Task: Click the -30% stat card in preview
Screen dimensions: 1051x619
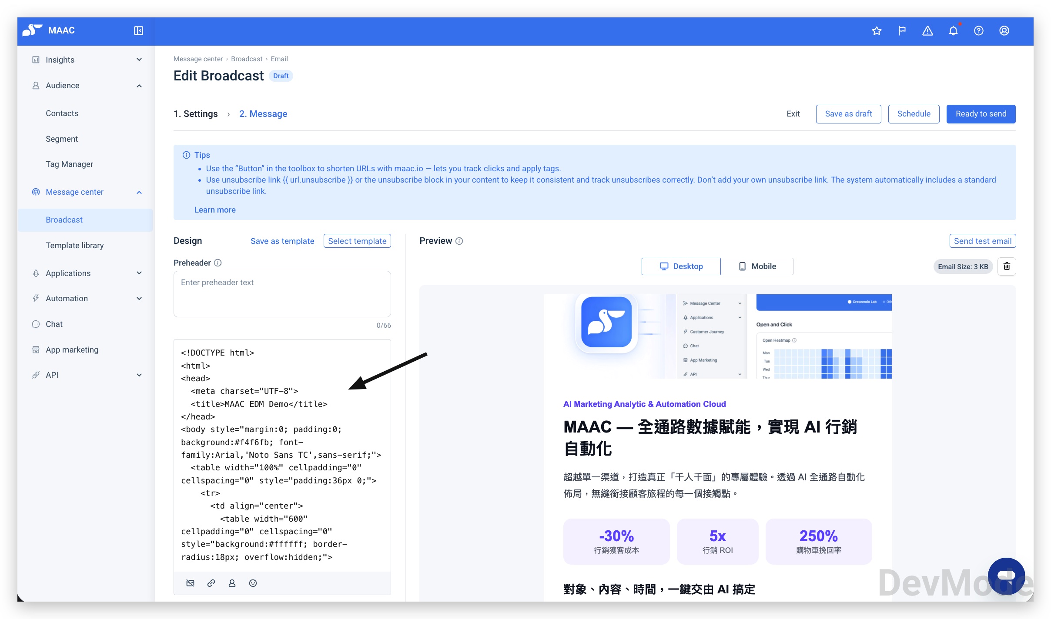Action: tap(616, 542)
